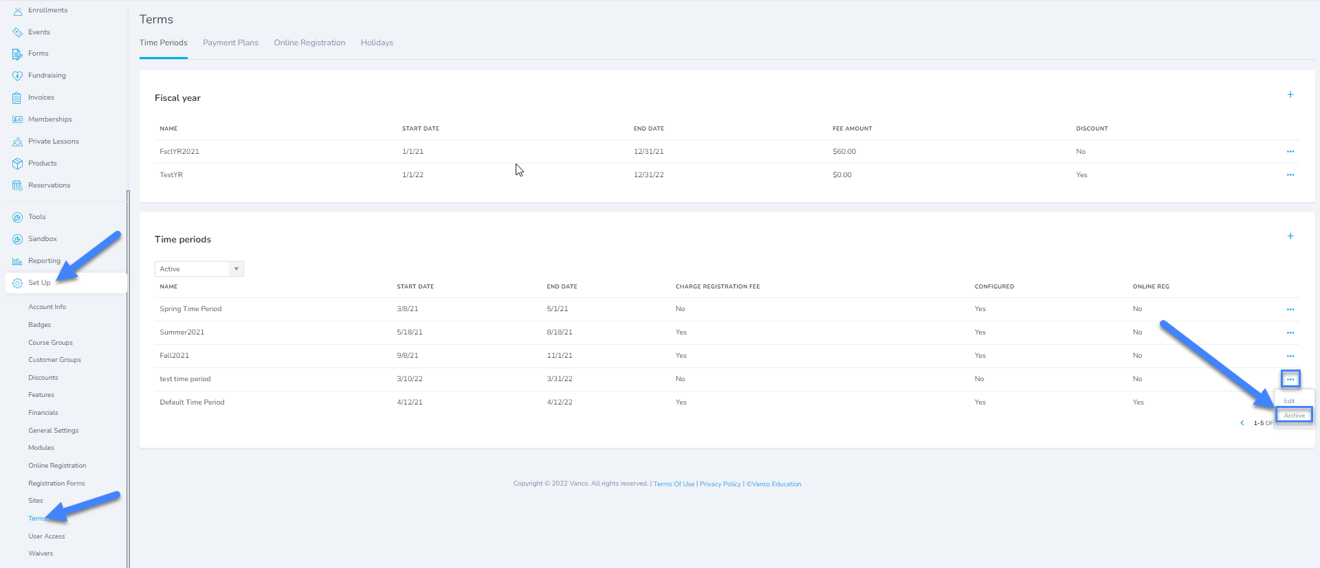
Task: Click the Fall2021 time period name
Action: tap(174, 356)
